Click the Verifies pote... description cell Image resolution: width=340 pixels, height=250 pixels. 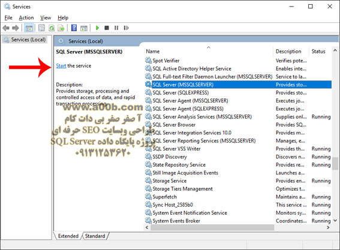pos(291,61)
